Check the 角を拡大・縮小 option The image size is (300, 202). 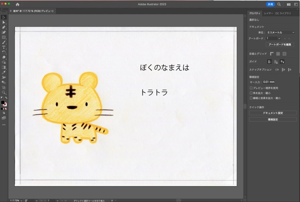[x=251, y=93]
